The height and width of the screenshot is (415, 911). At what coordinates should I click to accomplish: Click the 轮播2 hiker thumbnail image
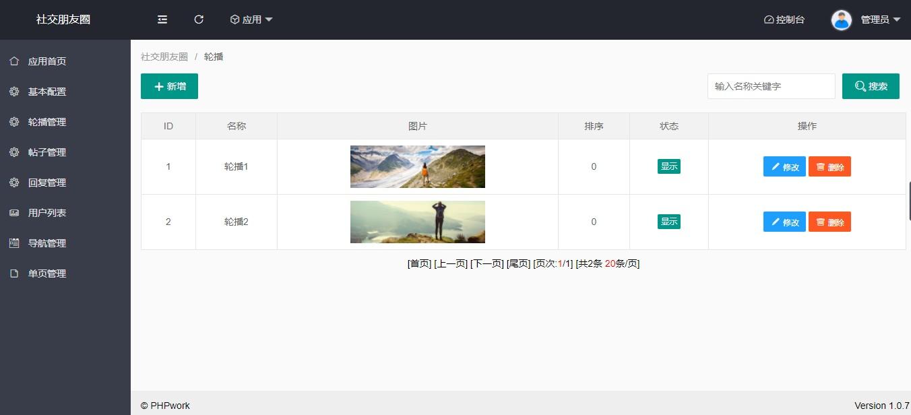418,222
